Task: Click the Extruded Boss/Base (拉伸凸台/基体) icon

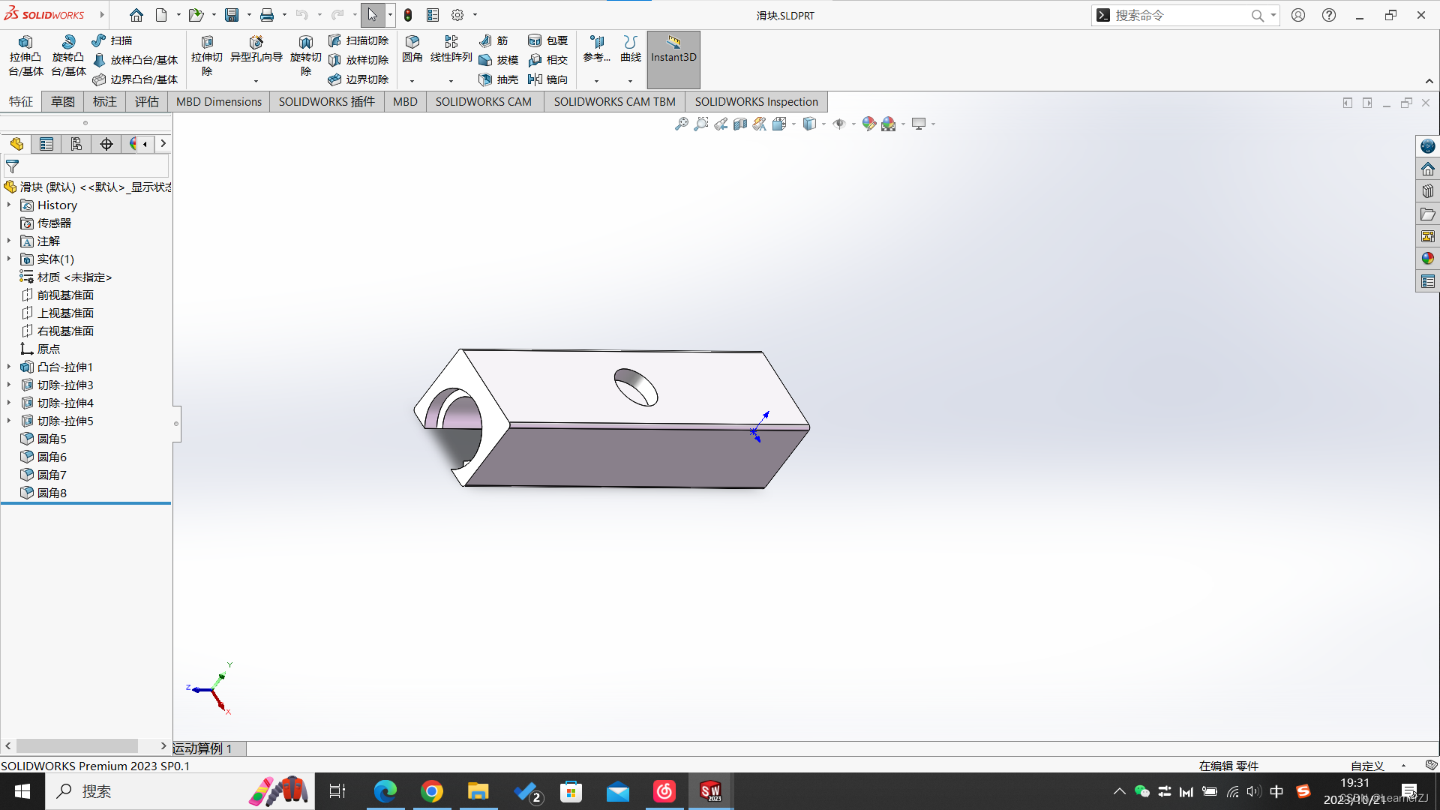Action: click(25, 42)
